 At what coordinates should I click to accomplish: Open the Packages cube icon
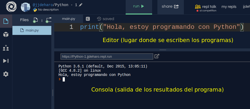(6, 34)
